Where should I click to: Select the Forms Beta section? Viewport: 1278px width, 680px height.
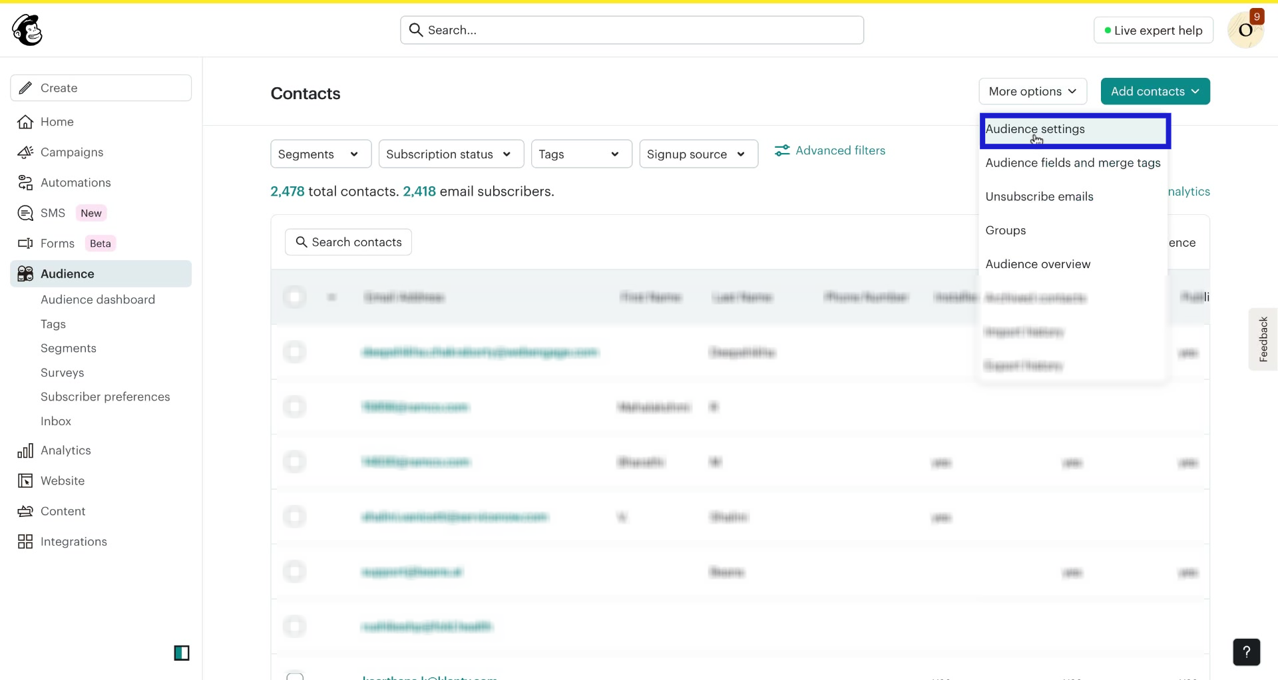[x=58, y=243]
